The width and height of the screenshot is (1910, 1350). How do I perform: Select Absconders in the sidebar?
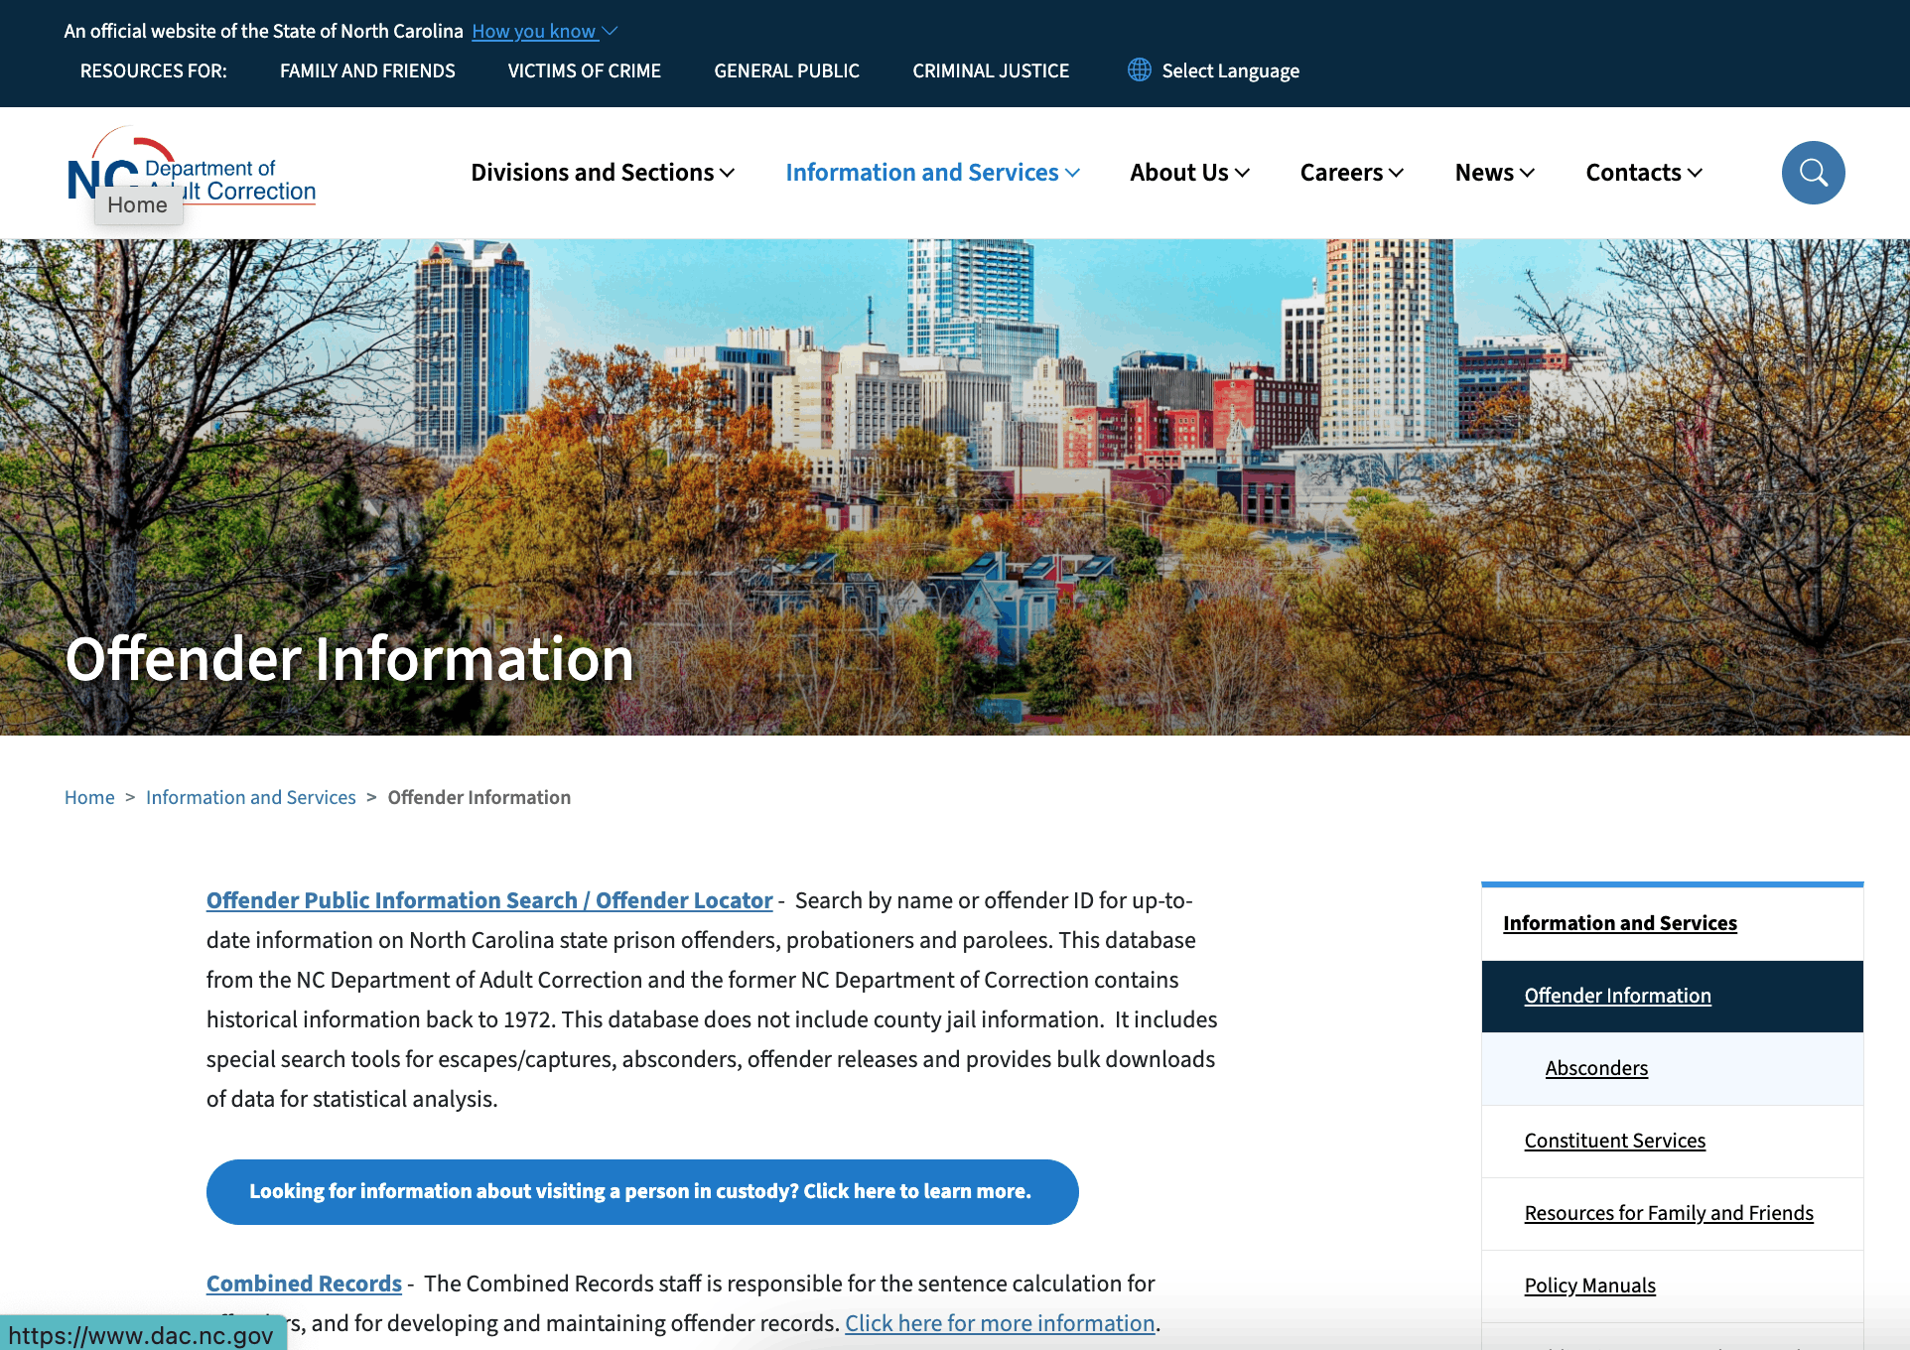(1595, 1068)
